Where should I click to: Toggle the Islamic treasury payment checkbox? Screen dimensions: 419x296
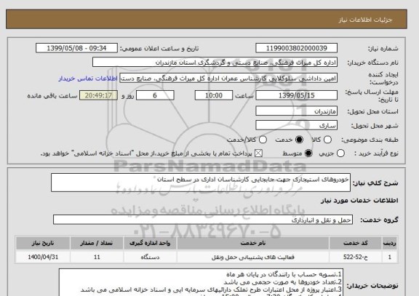(x=258, y=153)
